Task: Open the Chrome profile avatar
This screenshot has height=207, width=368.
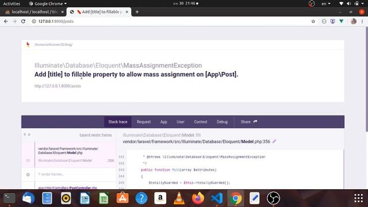Action: [354, 21]
